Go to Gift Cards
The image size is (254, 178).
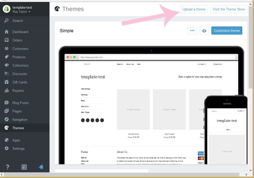point(25,82)
